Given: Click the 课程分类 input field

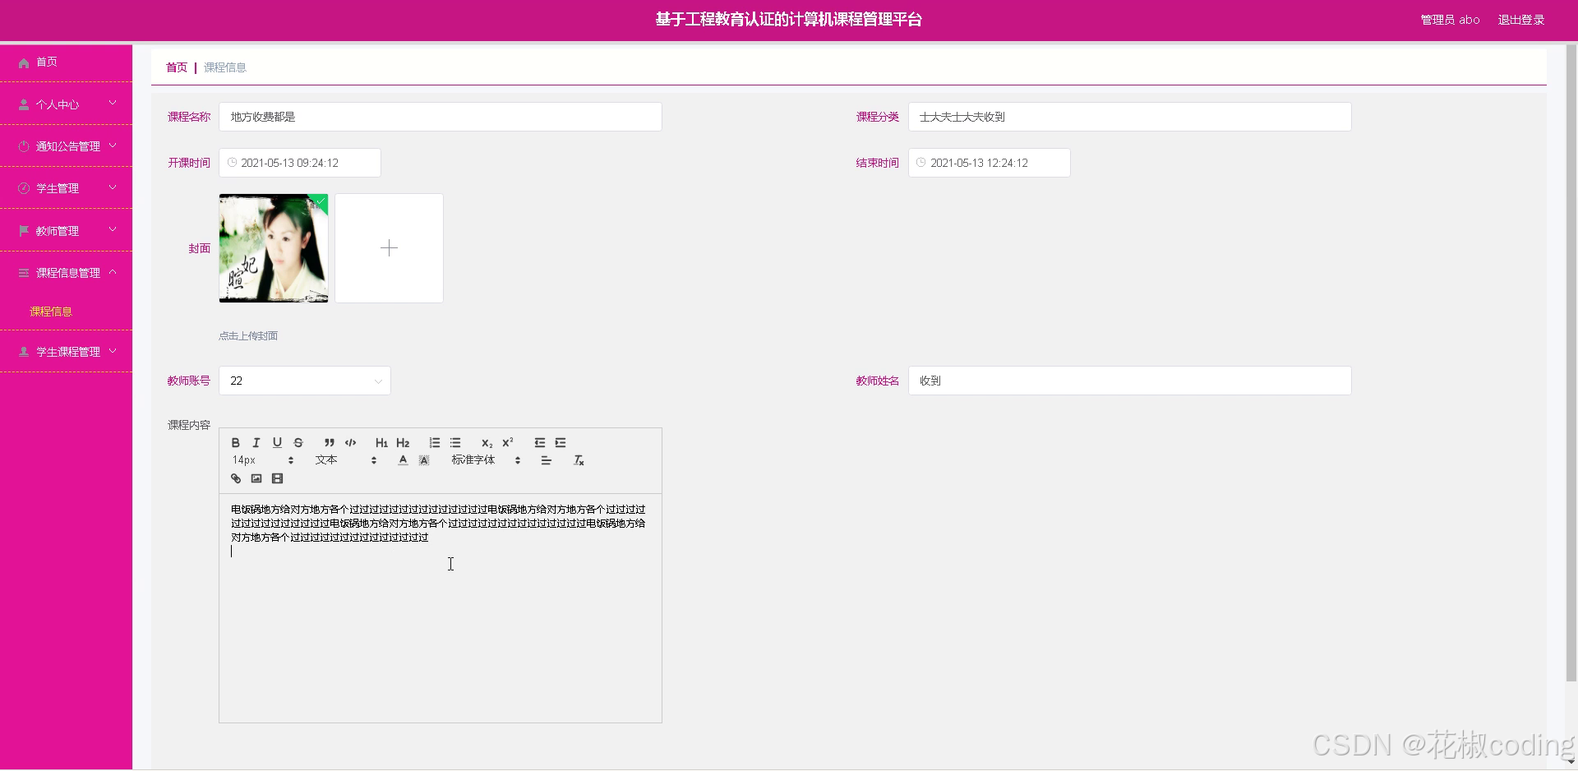Looking at the screenshot, I should tap(1129, 117).
